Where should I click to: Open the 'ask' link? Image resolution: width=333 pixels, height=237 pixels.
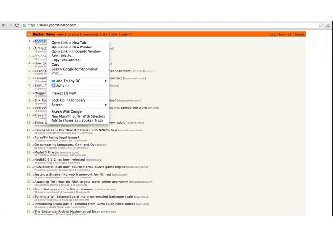coord(105,34)
